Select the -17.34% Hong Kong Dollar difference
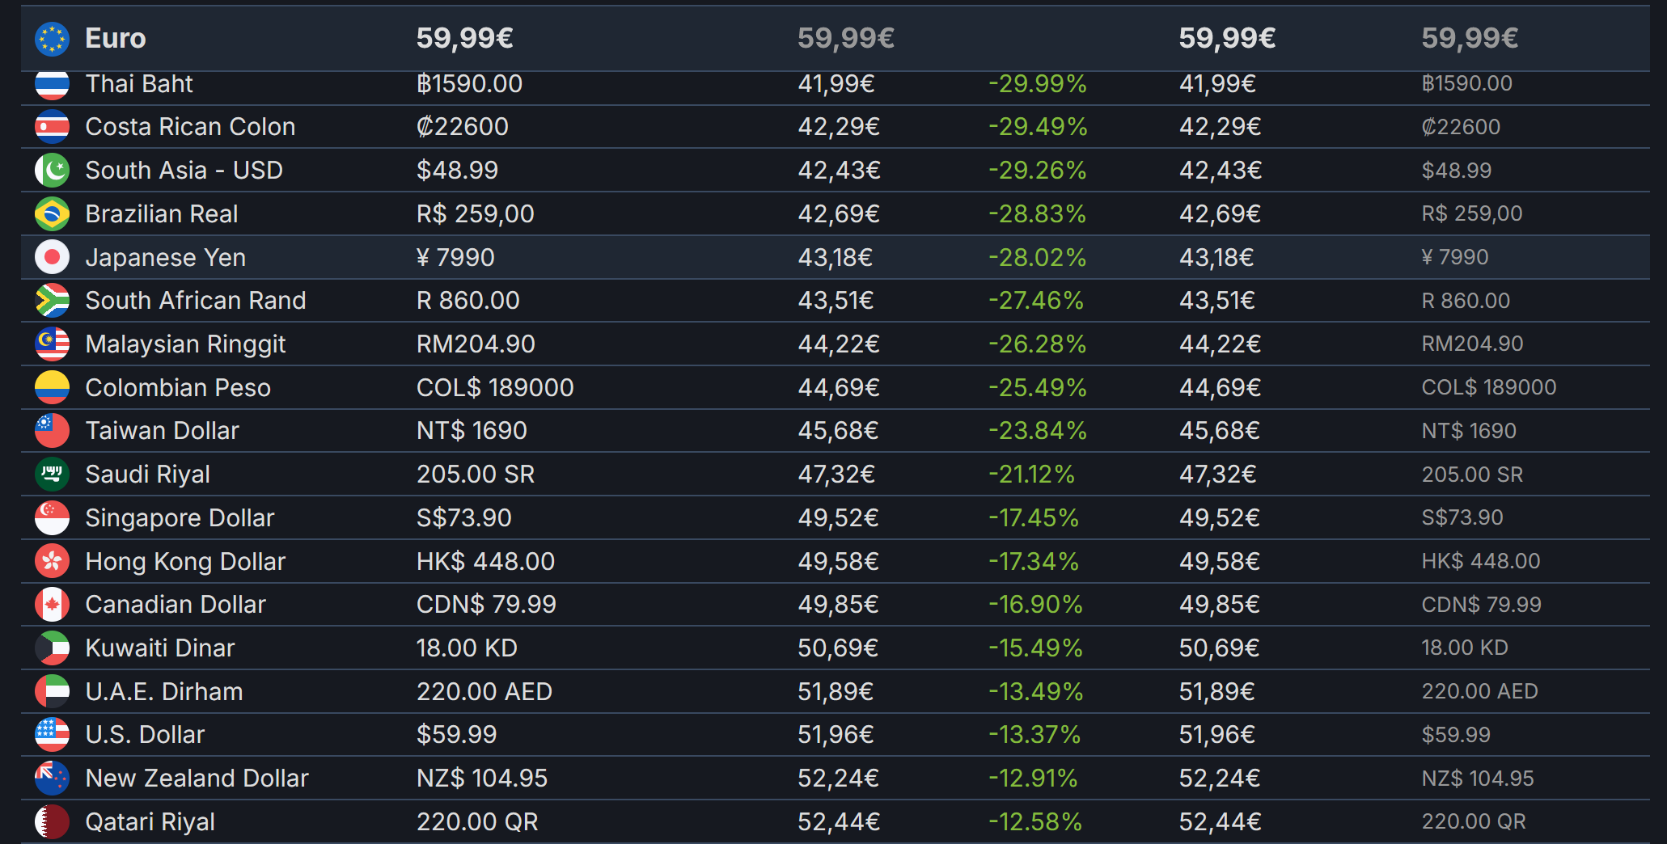This screenshot has height=844, width=1667. (x=1034, y=562)
